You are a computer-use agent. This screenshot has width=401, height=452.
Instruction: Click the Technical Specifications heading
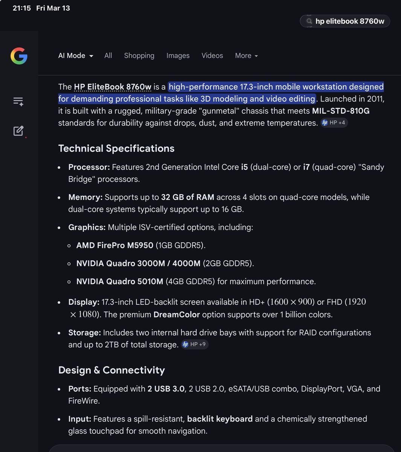(116, 148)
